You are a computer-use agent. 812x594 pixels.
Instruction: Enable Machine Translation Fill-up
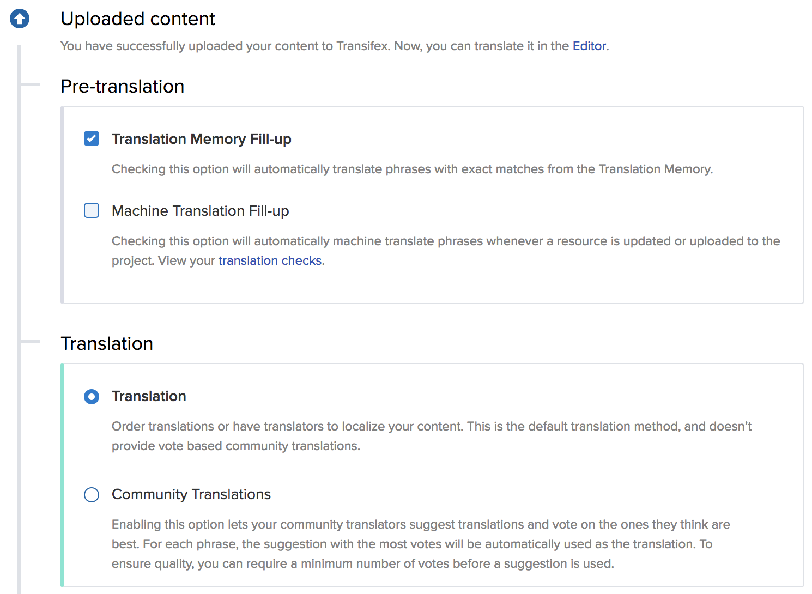[x=91, y=210]
